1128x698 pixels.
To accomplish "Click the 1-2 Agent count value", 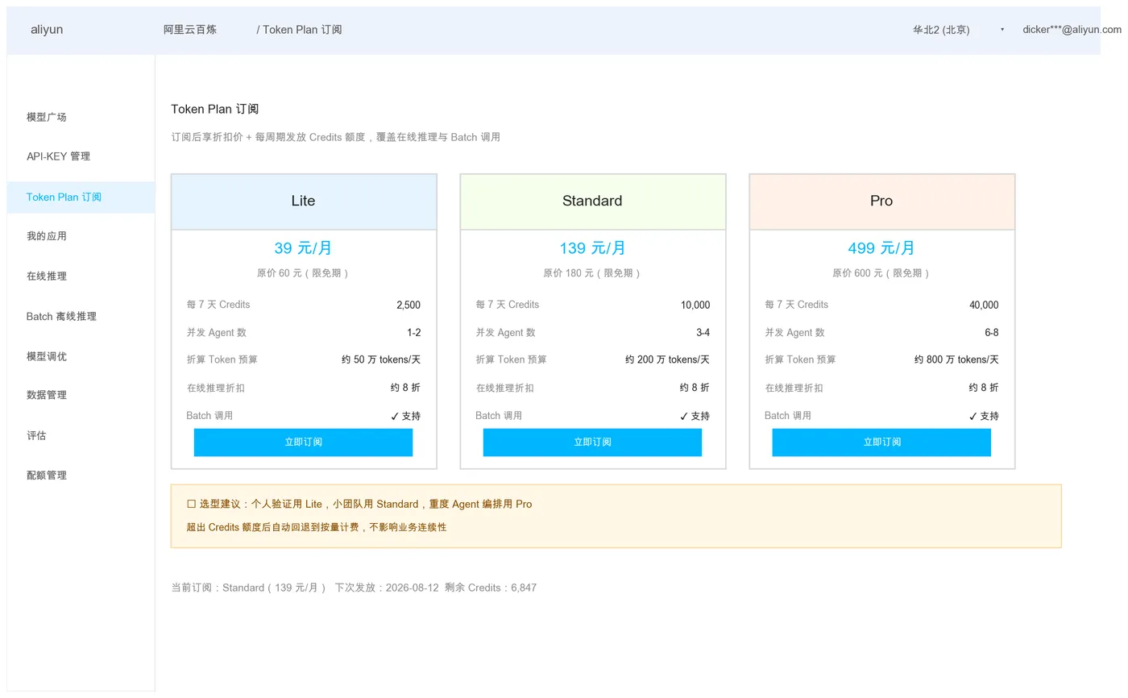I will tap(414, 333).
